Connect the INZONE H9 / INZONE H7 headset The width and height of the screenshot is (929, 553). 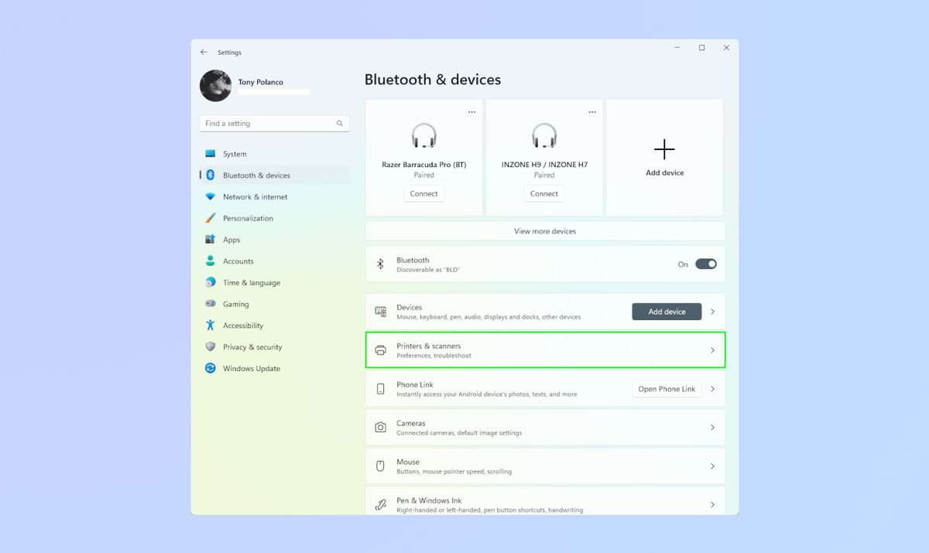point(544,193)
